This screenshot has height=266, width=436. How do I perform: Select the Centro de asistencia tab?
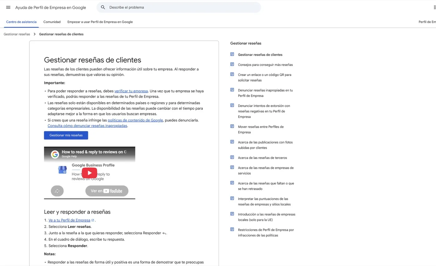click(21, 22)
